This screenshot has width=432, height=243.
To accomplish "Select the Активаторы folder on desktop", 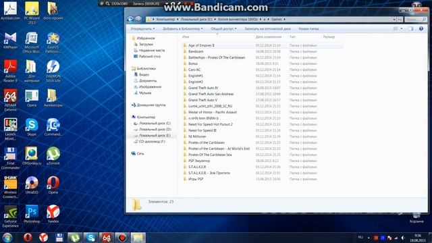I will pyautogui.click(x=53, y=98).
